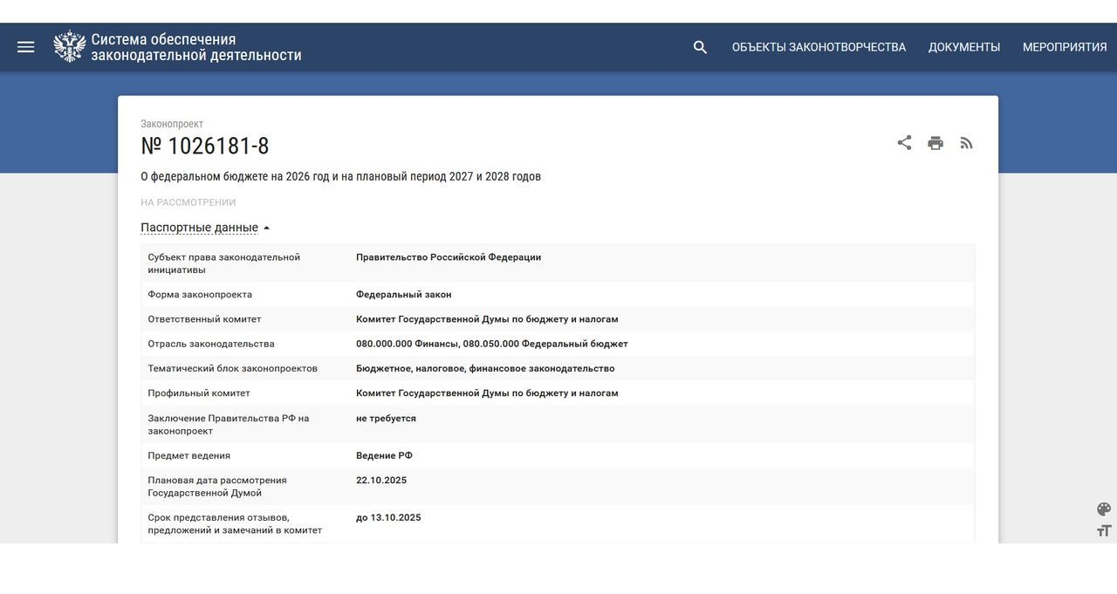The height and width of the screenshot is (594, 1117).
Task: Click the federal budget 2026 bill title
Action: click(x=340, y=176)
